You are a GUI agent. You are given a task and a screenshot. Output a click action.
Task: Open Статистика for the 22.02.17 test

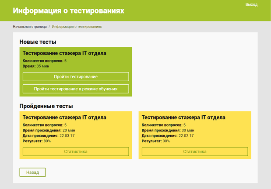click(x=195, y=151)
